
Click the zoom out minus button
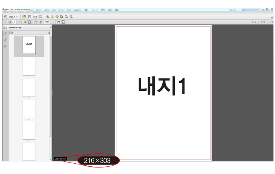tap(36, 22)
